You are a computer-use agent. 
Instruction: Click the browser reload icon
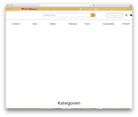click(x=90, y=5)
